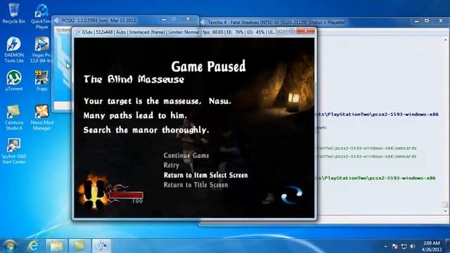Open the file explorer taskbar button
Image resolution: width=450 pixels, height=253 pixels.
pos(56,246)
